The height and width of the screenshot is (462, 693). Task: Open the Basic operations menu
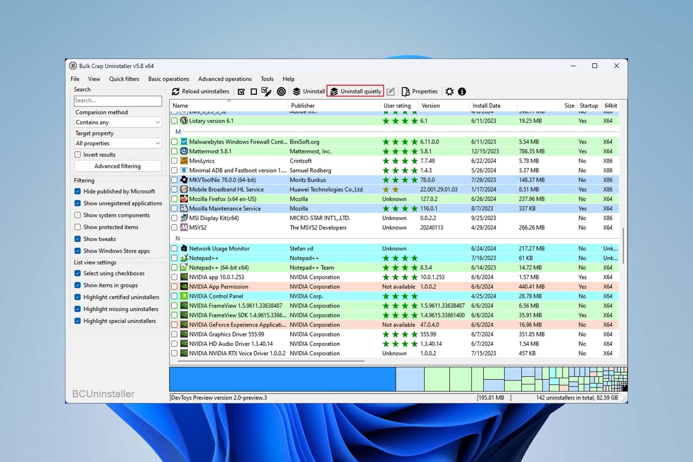click(169, 79)
